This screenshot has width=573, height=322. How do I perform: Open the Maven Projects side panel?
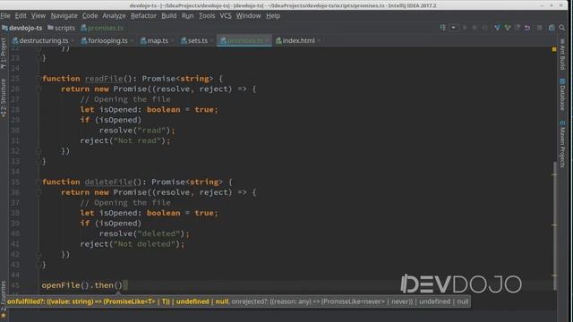[x=562, y=144]
